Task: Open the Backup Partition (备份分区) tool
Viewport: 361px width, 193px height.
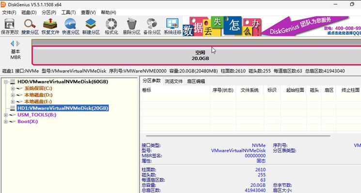Action: [x=152, y=27]
